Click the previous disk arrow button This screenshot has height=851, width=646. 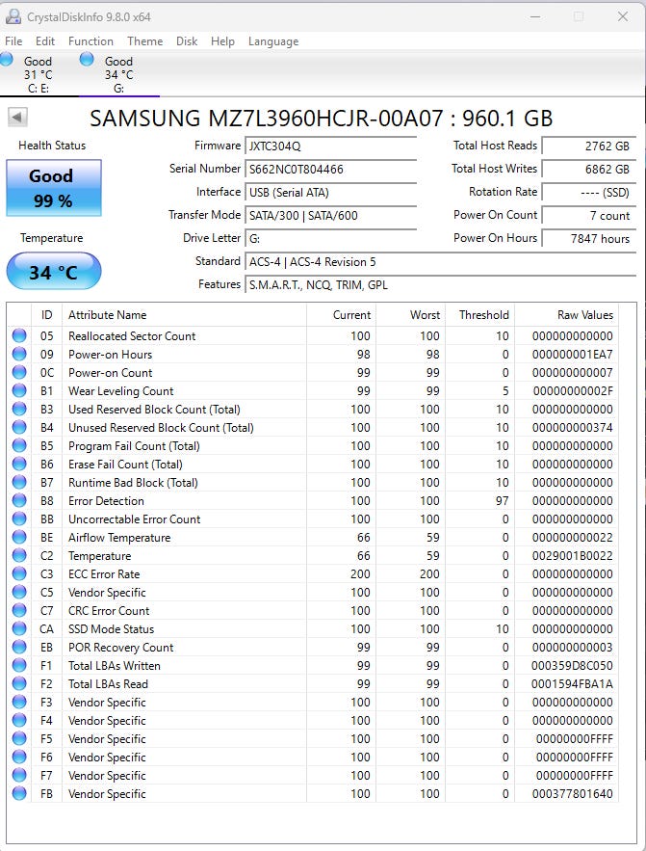(x=17, y=118)
